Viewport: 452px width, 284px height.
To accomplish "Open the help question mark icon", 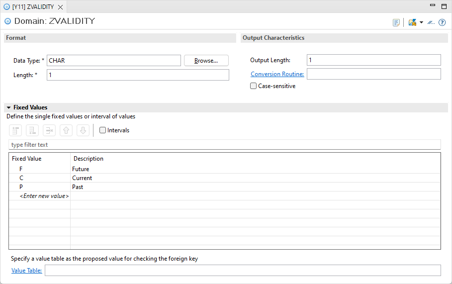I will coord(442,22).
